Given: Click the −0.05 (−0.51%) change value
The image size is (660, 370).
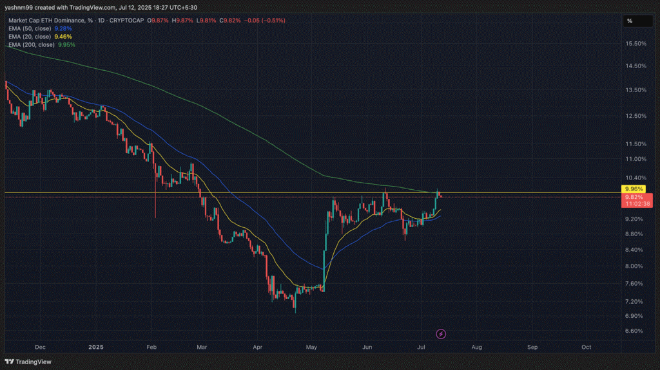Looking at the screenshot, I should (265, 20).
